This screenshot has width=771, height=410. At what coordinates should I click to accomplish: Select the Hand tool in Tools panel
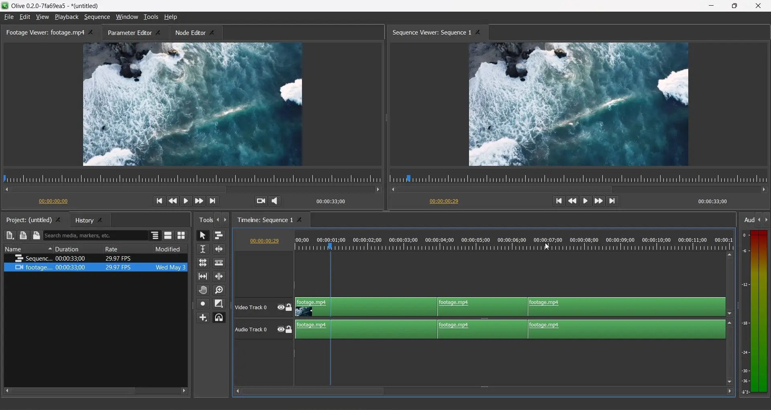[x=203, y=290]
